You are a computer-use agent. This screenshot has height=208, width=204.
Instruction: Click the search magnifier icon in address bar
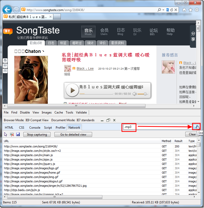[x=159, y=10]
